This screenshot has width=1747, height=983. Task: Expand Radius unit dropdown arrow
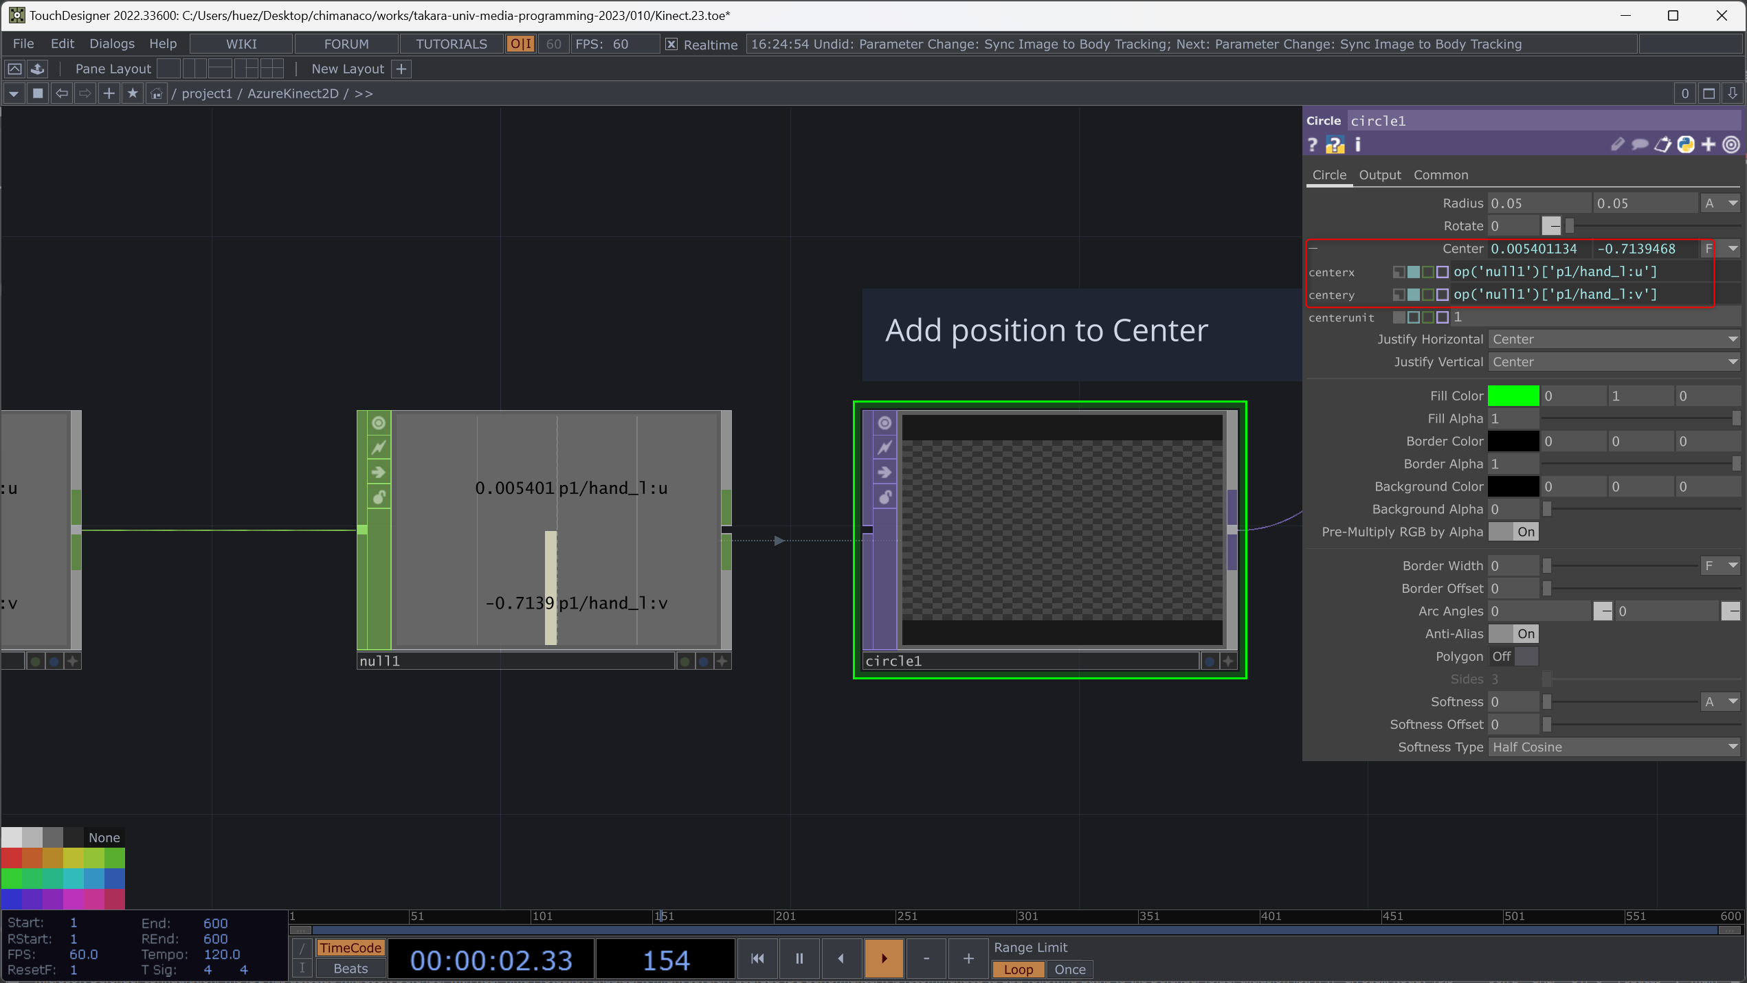point(1733,203)
